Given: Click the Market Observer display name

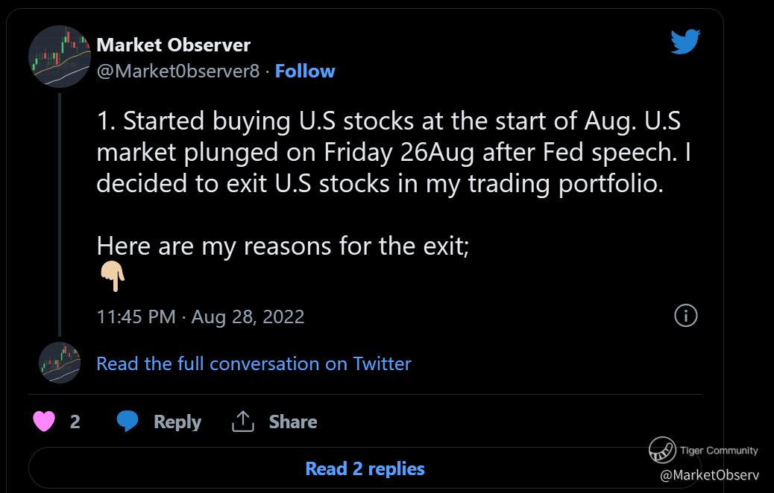Looking at the screenshot, I should coord(174,45).
